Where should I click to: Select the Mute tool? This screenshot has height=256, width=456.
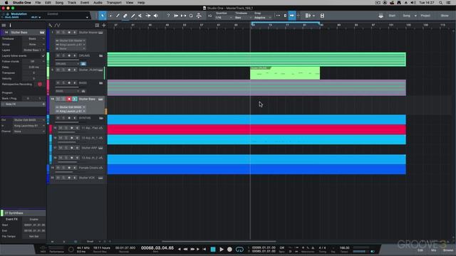click(140, 16)
